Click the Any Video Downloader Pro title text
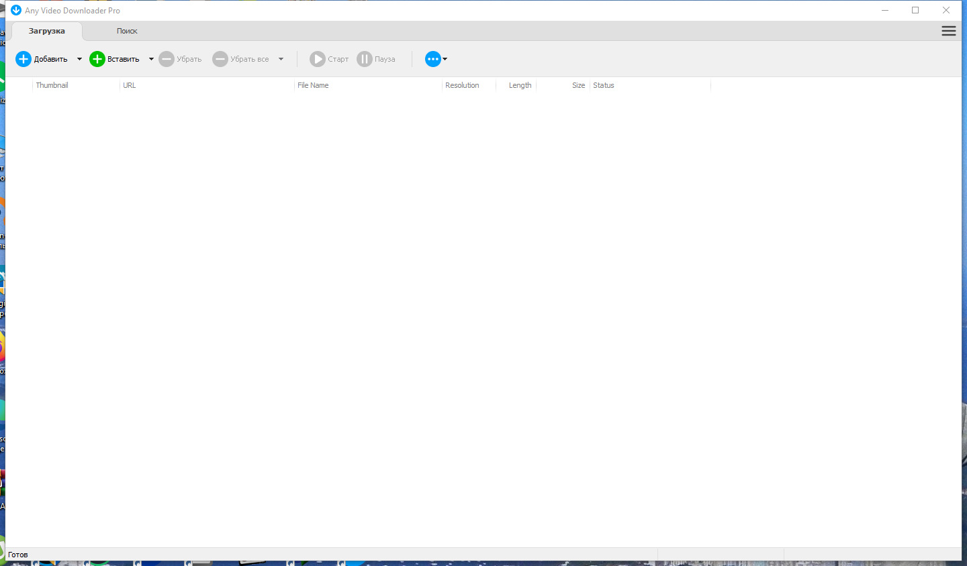 coord(73,11)
